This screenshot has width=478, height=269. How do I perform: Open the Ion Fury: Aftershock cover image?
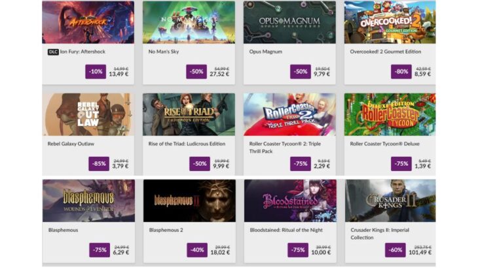coord(88,22)
